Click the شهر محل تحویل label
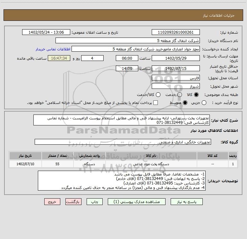Screen dimensions: 247x239 (224, 86)
